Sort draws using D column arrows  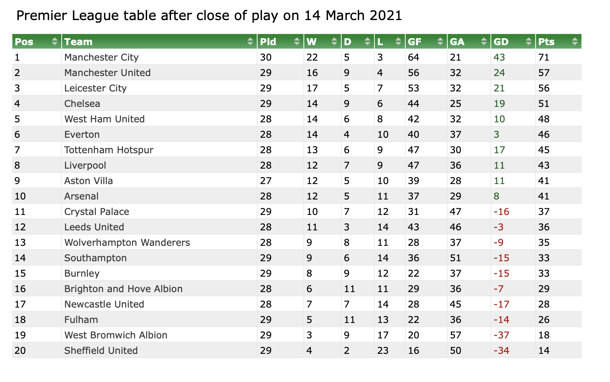click(x=367, y=42)
